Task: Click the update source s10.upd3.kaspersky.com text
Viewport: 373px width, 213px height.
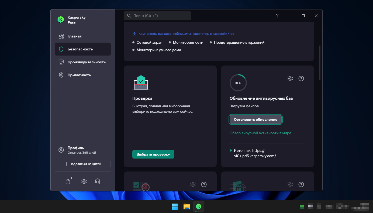Action: (x=255, y=153)
